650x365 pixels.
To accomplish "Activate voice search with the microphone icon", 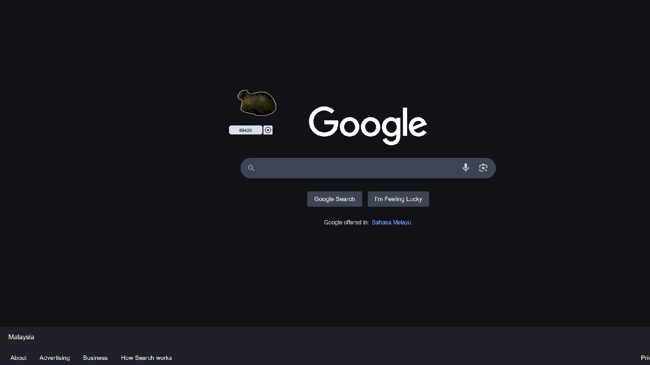I will pyautogui.click(x=466, y=168).
